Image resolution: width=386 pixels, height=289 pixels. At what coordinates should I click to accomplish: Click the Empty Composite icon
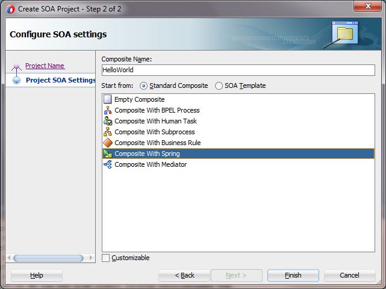pyautogui.click(x=108, y=99)
